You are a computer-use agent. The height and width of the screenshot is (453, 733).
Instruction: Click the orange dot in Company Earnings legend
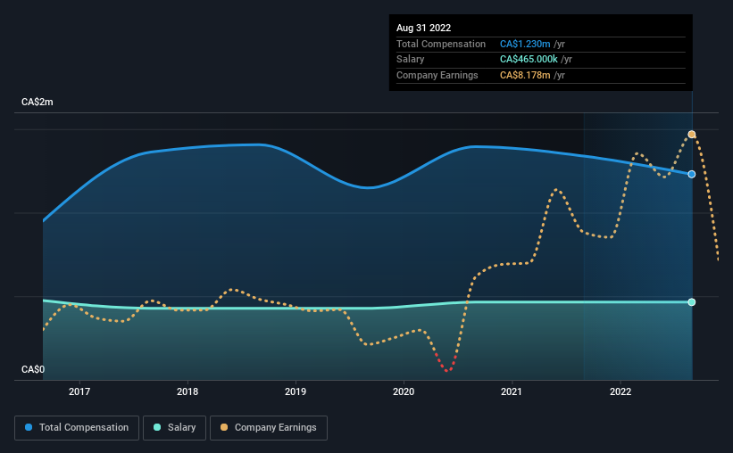[x=224, y=427]
